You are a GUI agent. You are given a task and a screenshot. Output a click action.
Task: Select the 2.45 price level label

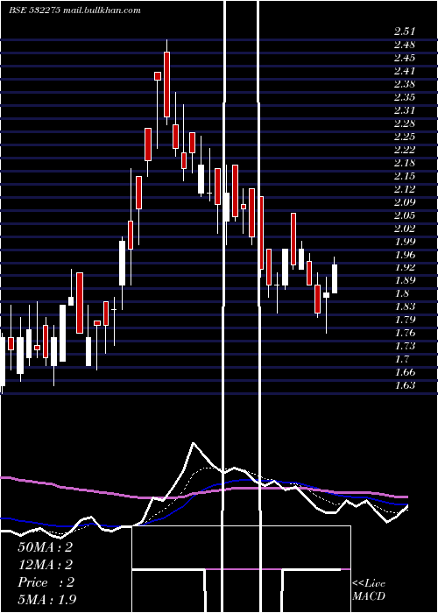click(x=405, y=58)
